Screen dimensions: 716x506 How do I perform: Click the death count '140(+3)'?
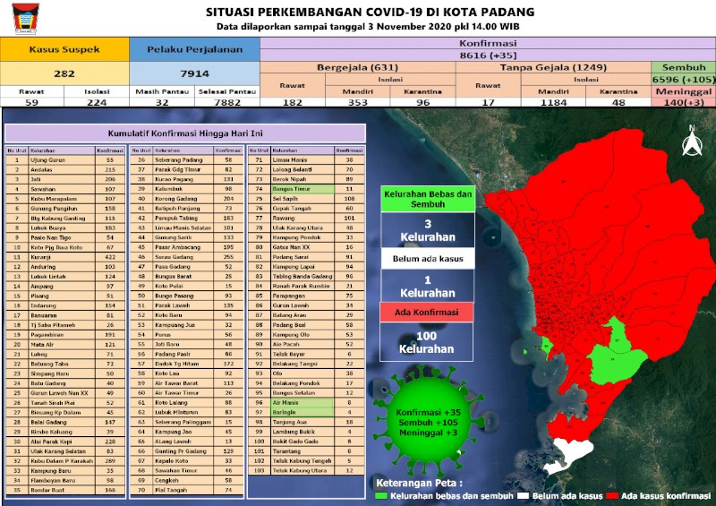point(684,102)
